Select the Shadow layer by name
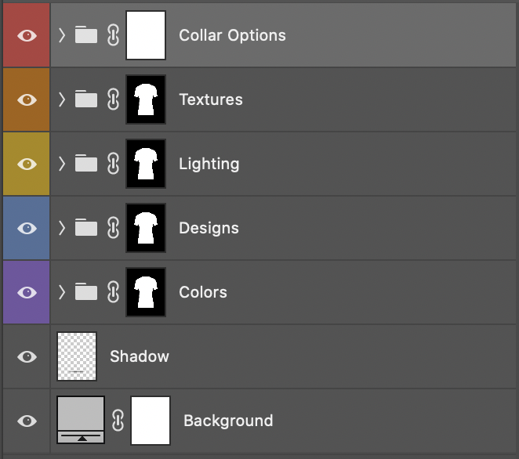The height and width of the screenshot is (459, 519). click(x=140, y=356)
